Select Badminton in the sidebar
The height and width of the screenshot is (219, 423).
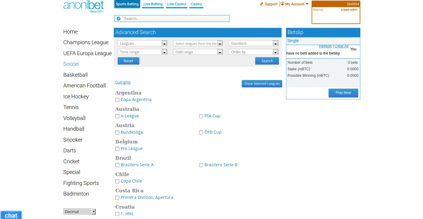76,194
